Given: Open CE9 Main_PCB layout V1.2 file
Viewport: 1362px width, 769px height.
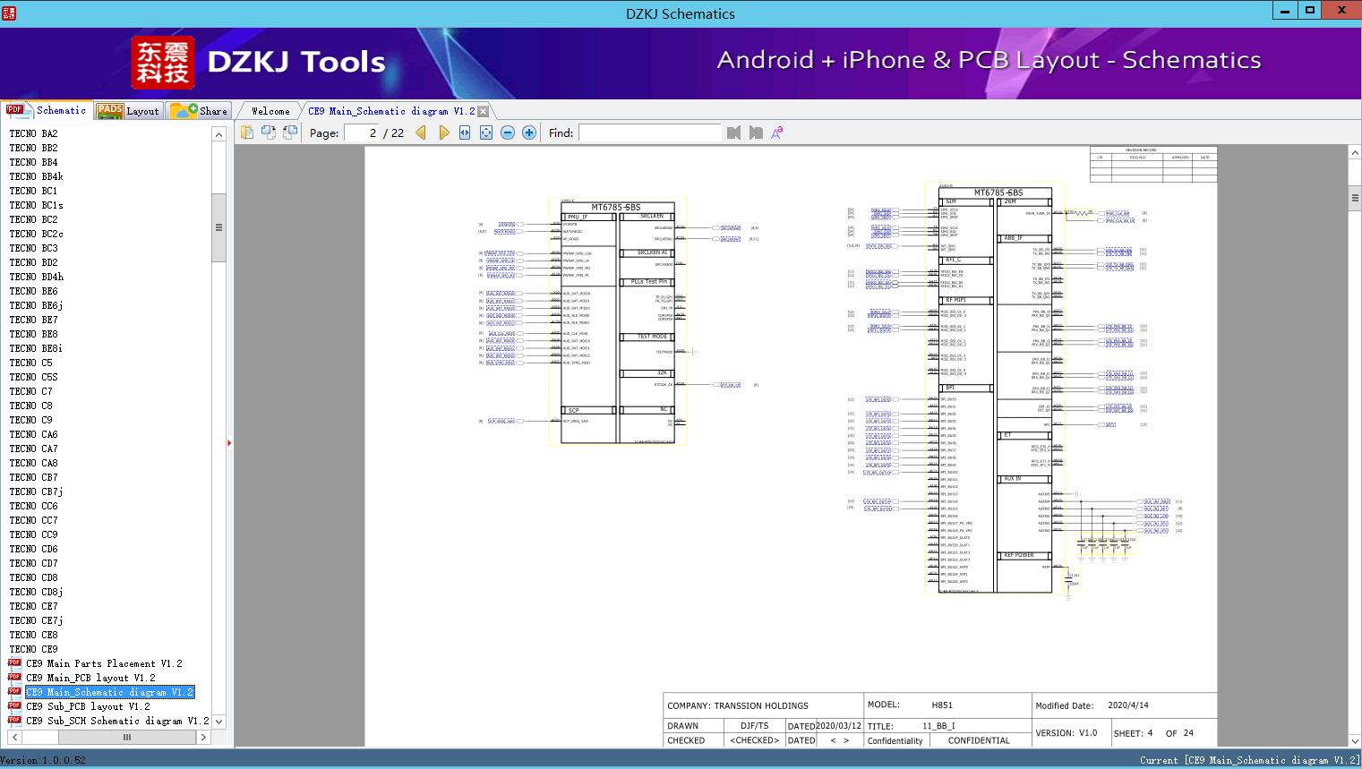Looking at the screenshot, I should tap(90, 678).
